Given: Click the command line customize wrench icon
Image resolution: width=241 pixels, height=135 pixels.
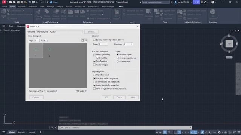Looking at the screenshot, I should pyautogui.click(x=56, y=127).
